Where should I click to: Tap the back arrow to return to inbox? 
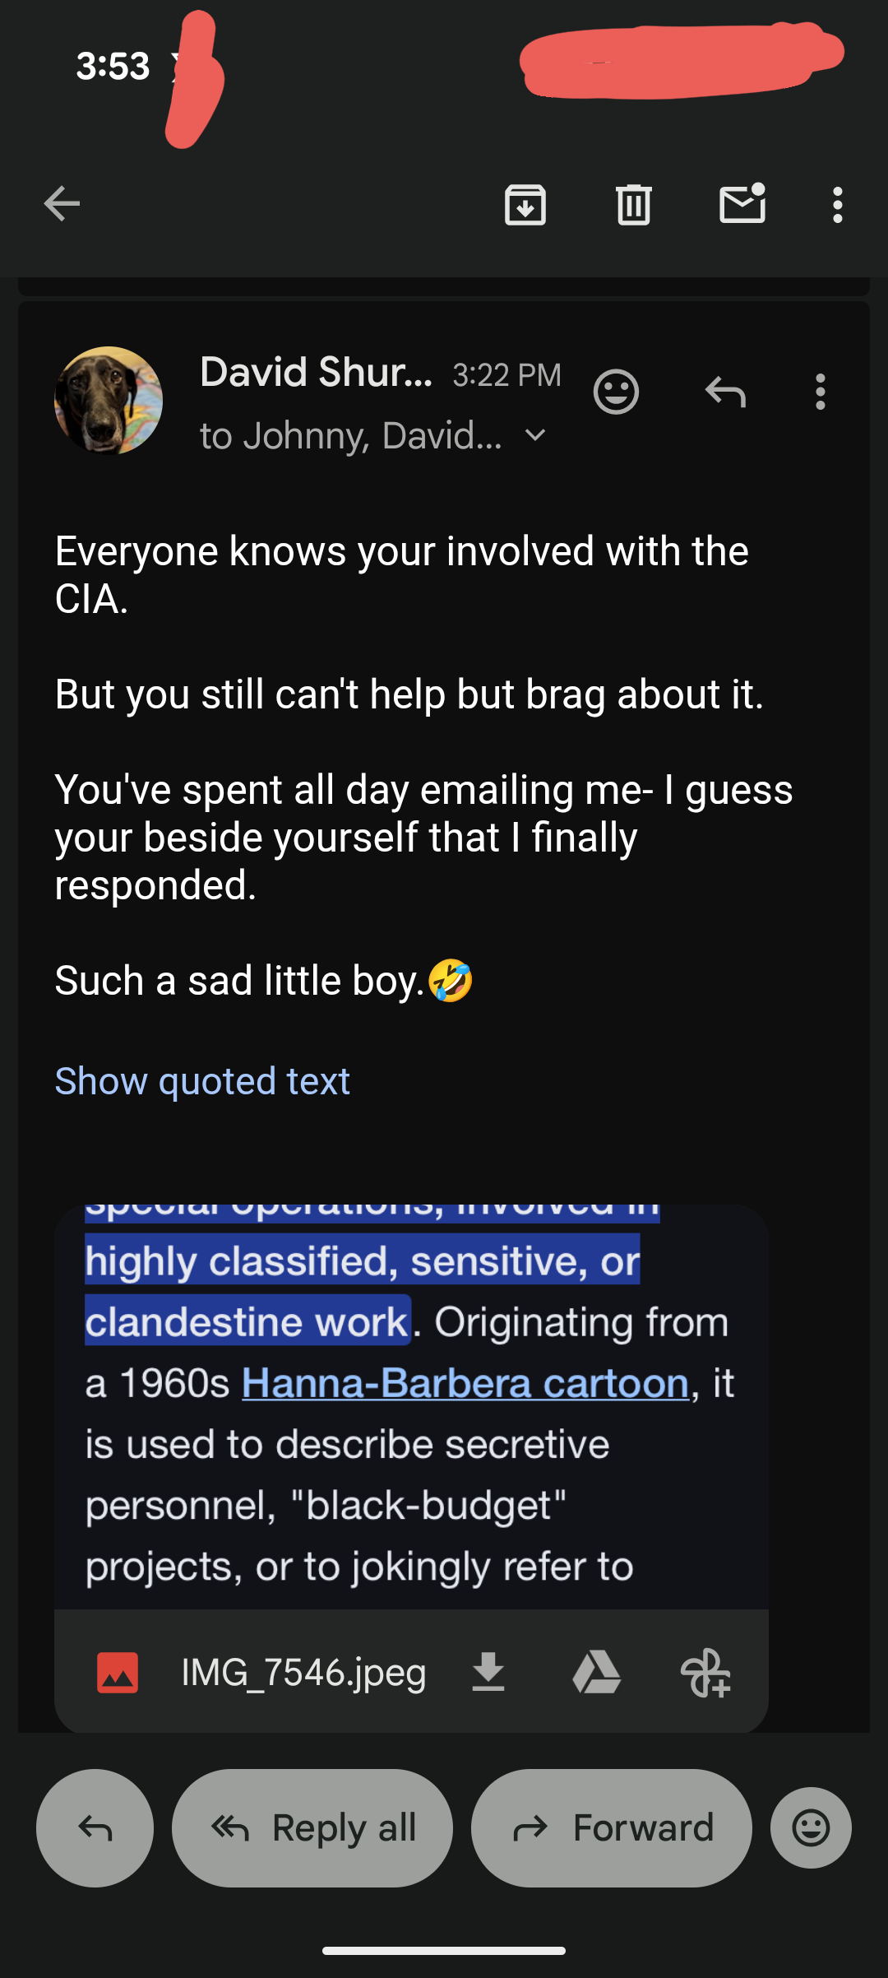pos(62,204)
